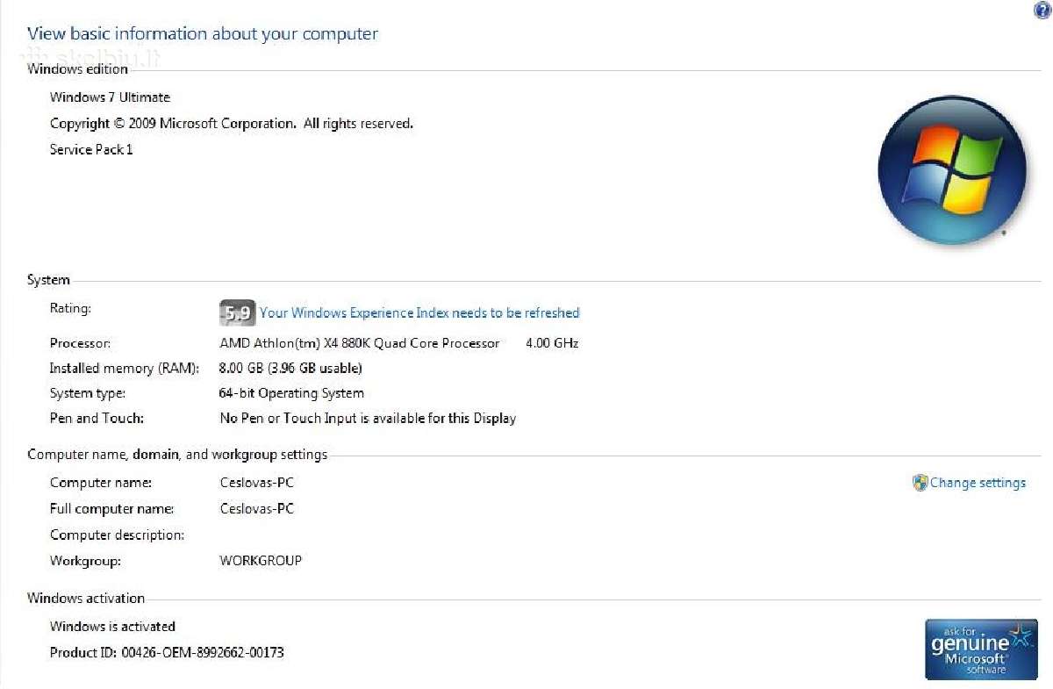Click the Computer name value Ceslovas-PC
Image resolution: width=1053 pixels, height=689 pixels.
coord(256,483)
